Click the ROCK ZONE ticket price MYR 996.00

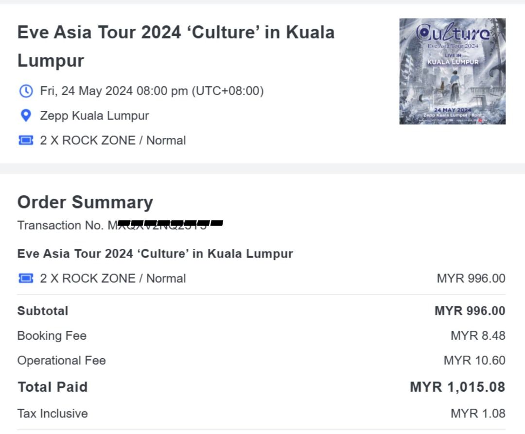[x=471, y=278]
